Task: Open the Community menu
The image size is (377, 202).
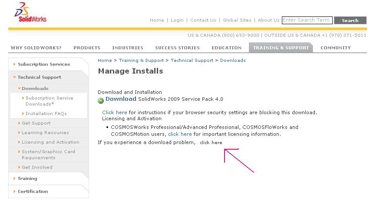Action: [336, 48]
